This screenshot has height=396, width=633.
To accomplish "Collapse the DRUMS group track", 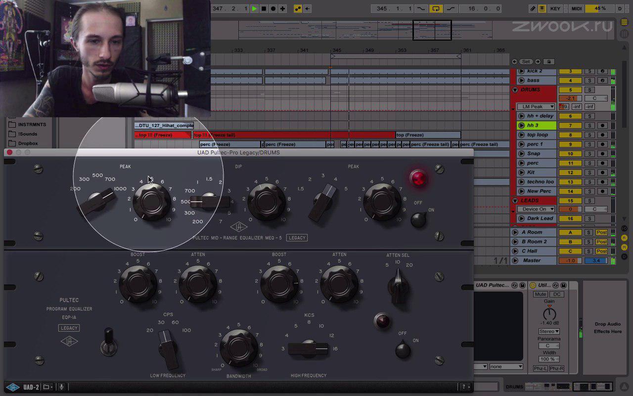I will coord(515,90).
